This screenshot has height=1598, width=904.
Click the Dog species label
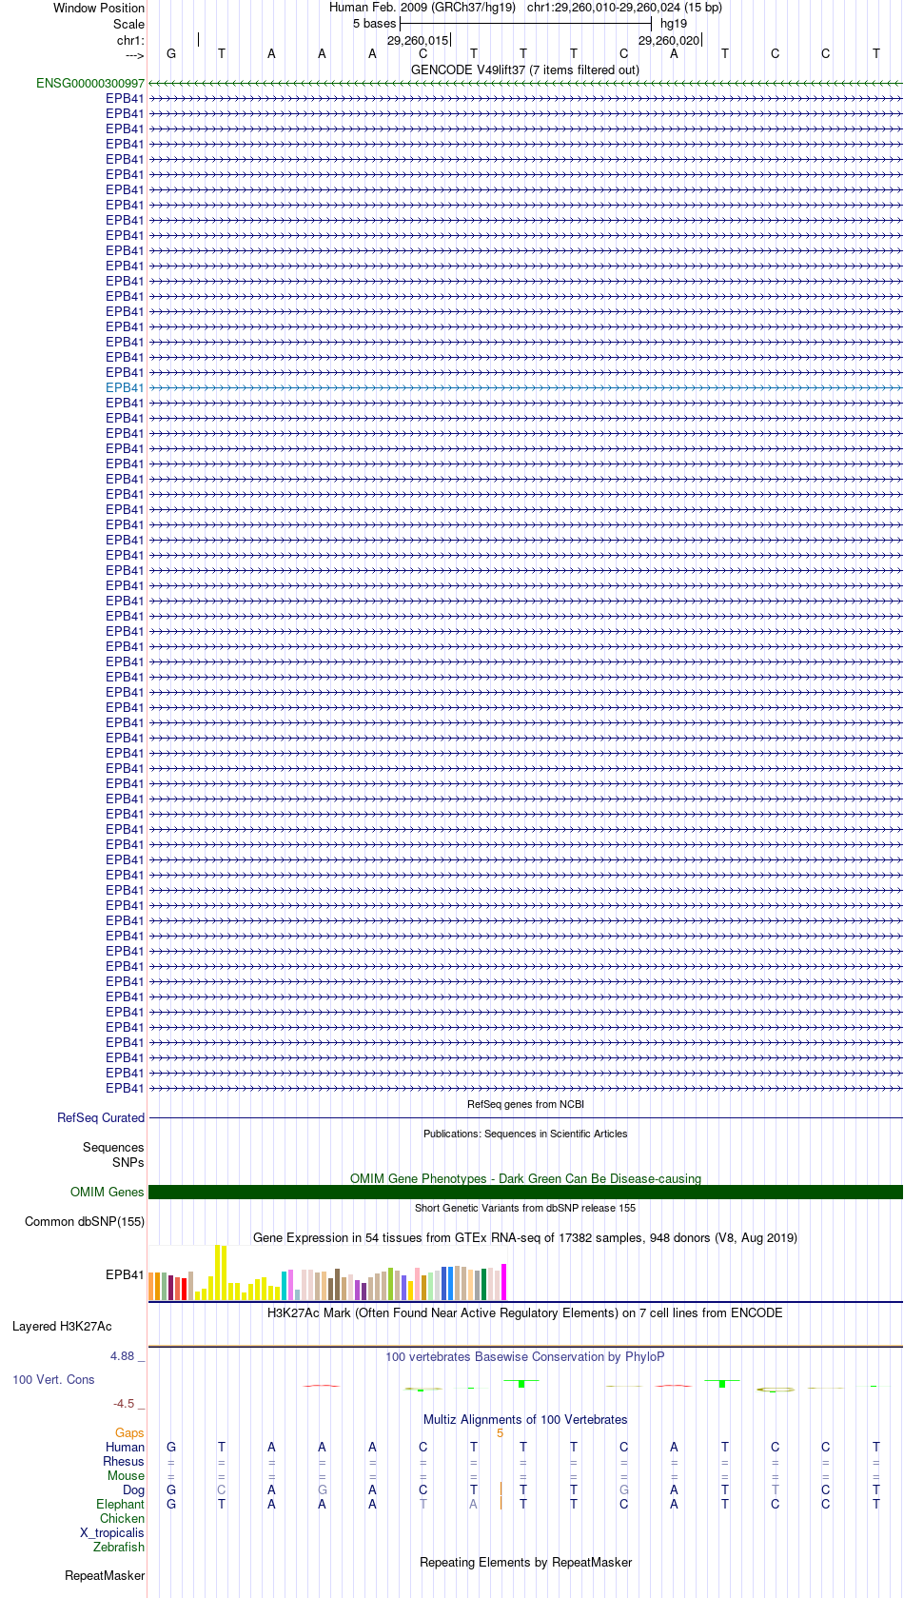click(133, 1490)
